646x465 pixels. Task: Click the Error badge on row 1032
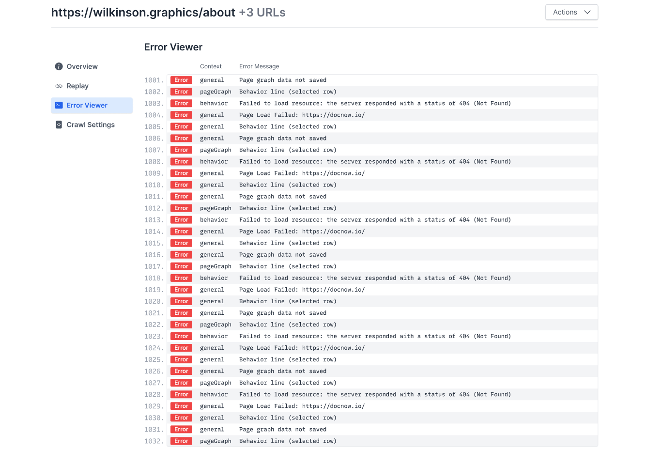coord(181,441)
